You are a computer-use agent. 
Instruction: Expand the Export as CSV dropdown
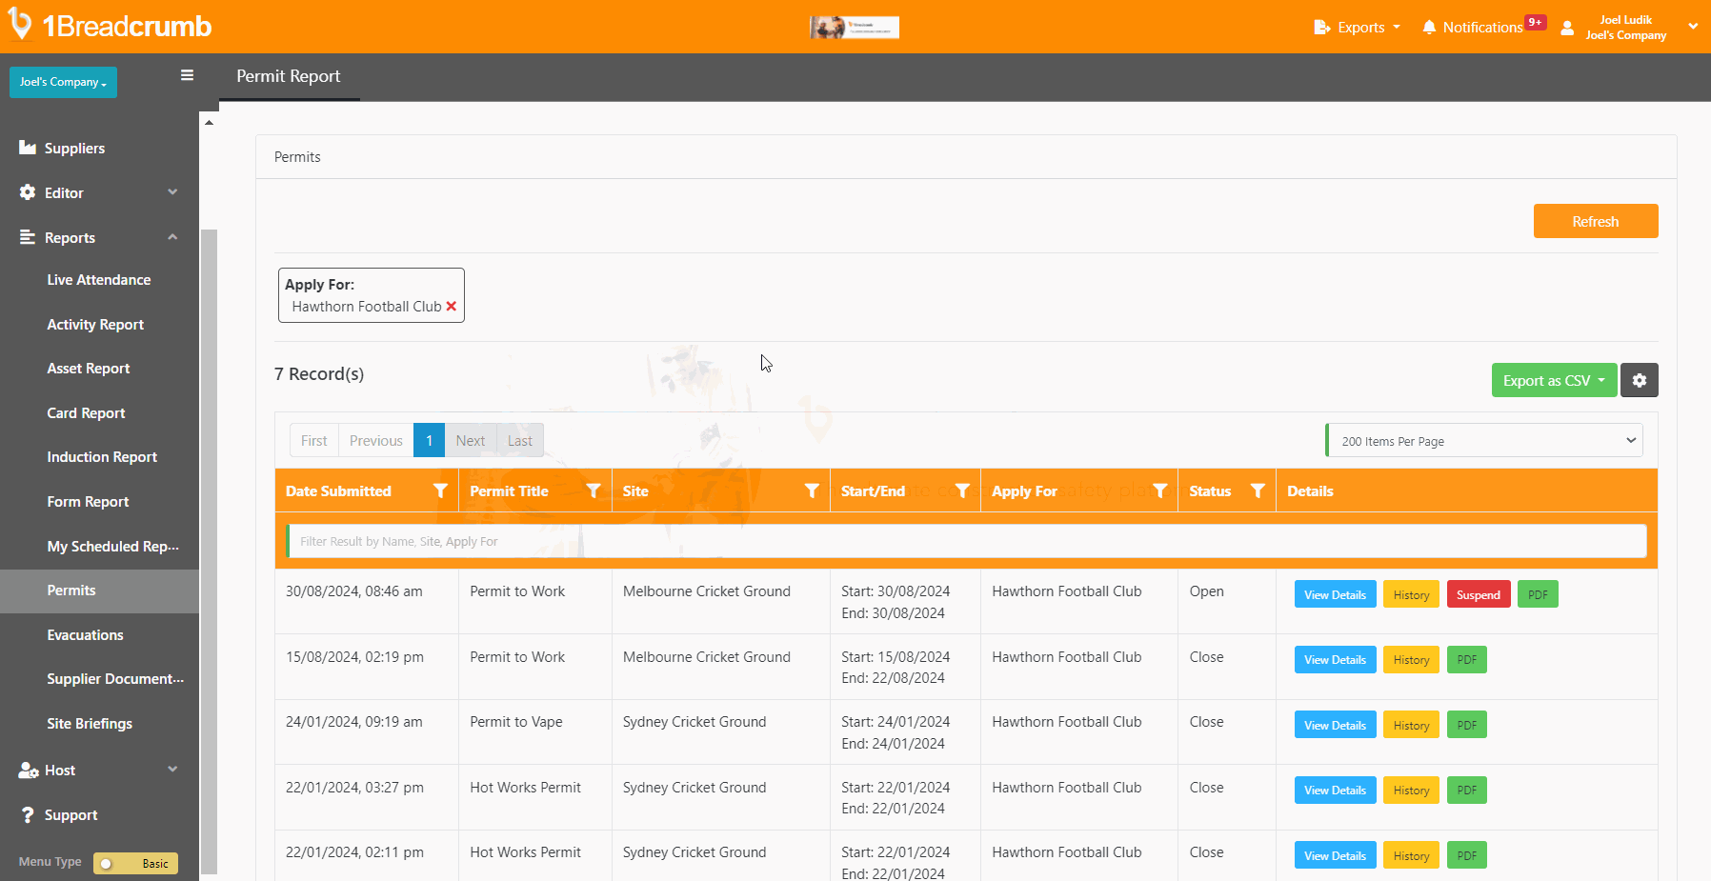(x=1553, y=380)
